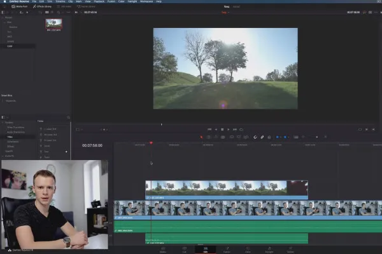Toggle Loop playback button
Image resolution: width=382 pixels, height=254 pixels.
pyautogui.click(x=241, y=130)
